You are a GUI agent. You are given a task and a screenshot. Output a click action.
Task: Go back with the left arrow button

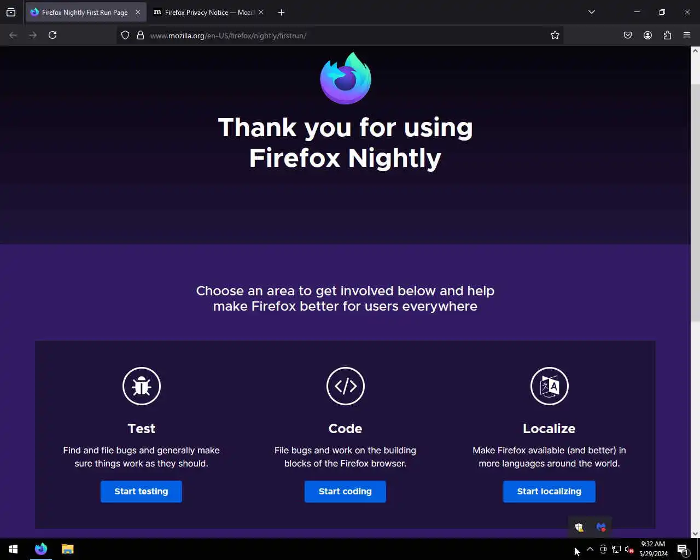(13, 35)
